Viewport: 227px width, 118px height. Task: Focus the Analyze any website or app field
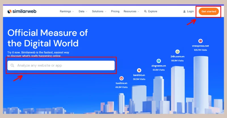pos(61,65)
